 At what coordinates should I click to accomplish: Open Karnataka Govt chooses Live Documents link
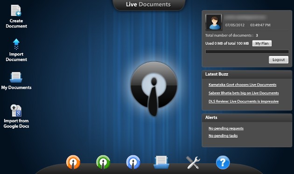click(x=243, y=84)
